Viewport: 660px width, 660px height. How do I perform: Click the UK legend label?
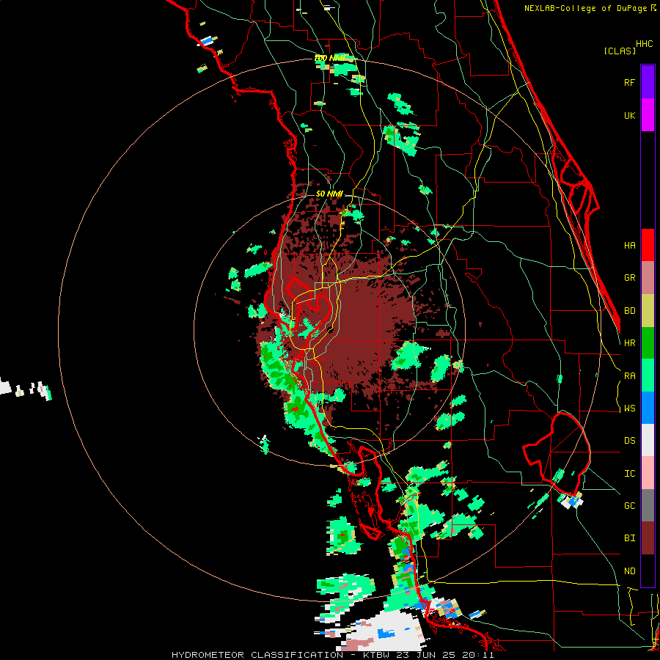pos(629,115)
